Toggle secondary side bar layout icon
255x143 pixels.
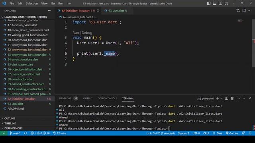220,4
